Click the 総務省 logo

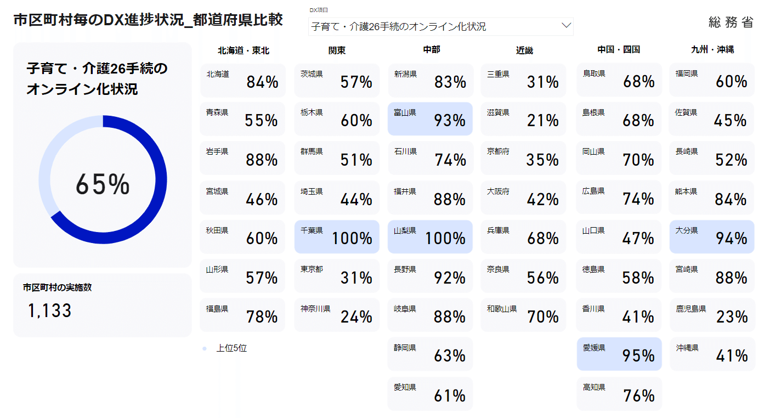click(x=731, y=22)
